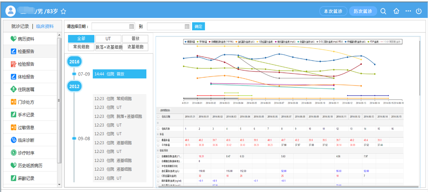Screen dimensions: 428x192
Task: Tick the 降钙素原(血液) row checkbox
Action: pyautogui.click(x=158, y=180)
